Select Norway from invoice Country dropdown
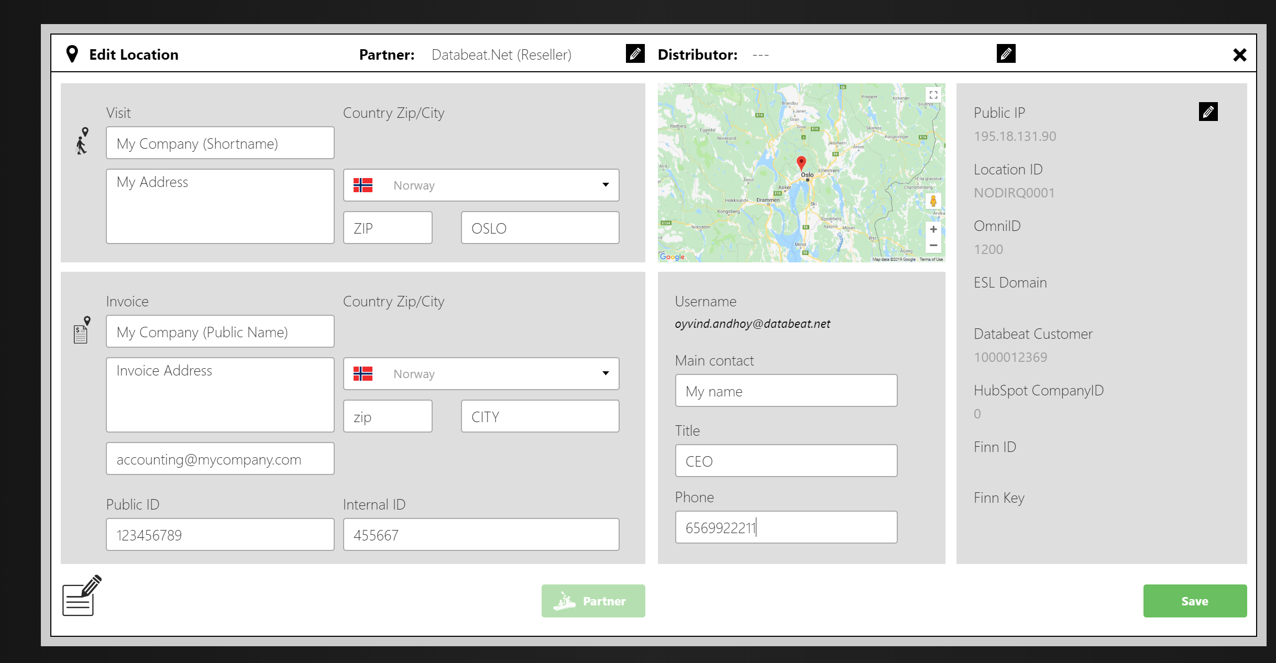Screen dimensions: 1276x663 (x=481, y=374)
